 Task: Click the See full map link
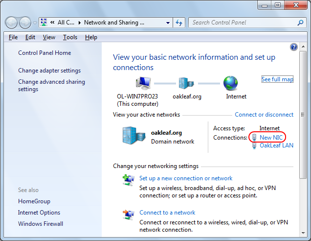click(x=277, y=79)
